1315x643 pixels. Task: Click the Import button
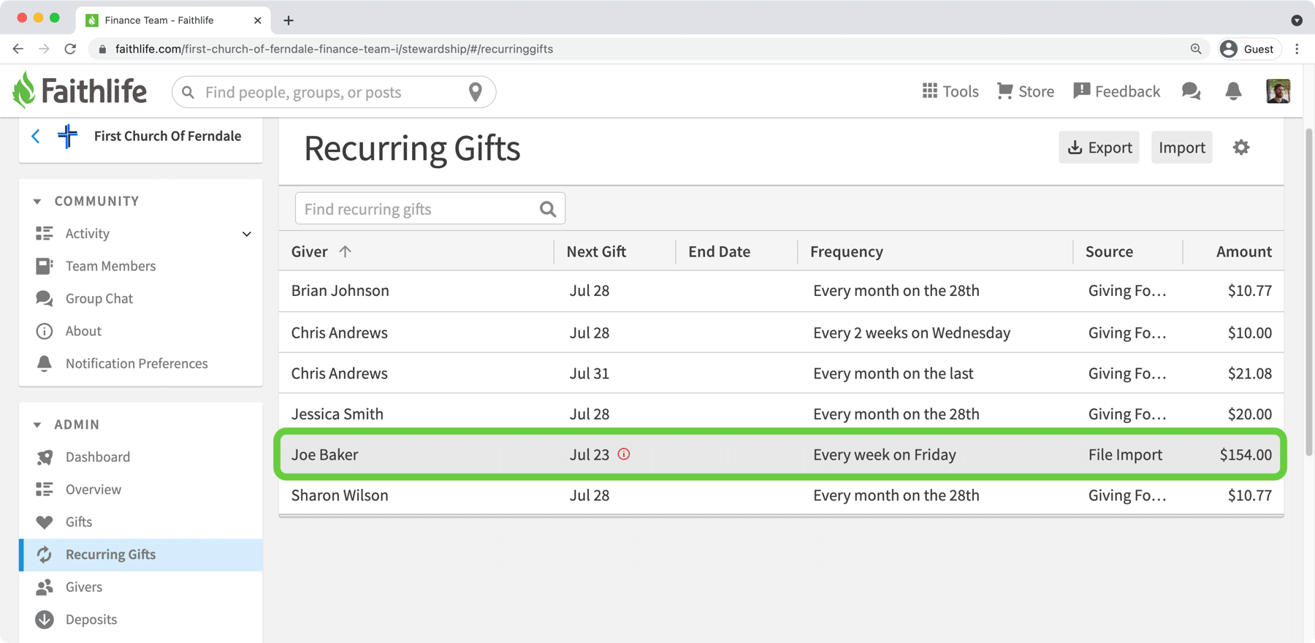pyautogui.click(x=1182, y=148)
